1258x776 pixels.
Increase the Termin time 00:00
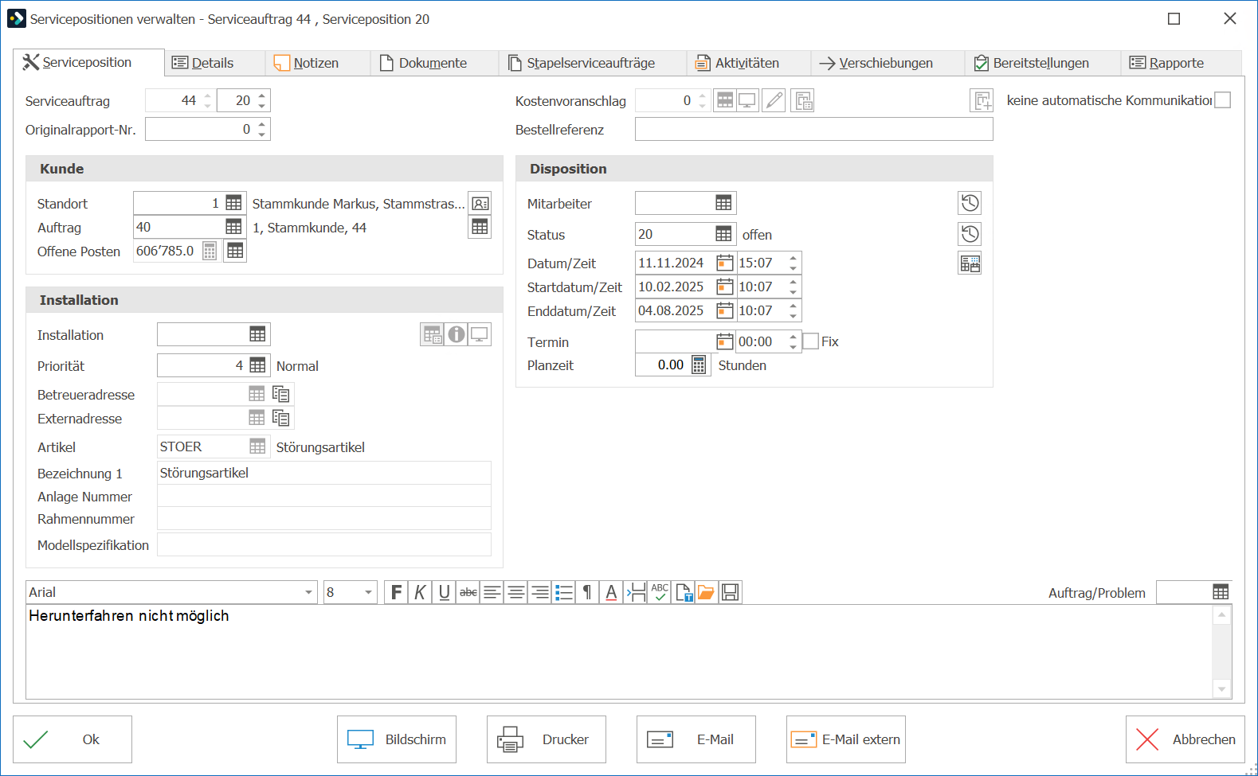point(794,337)
